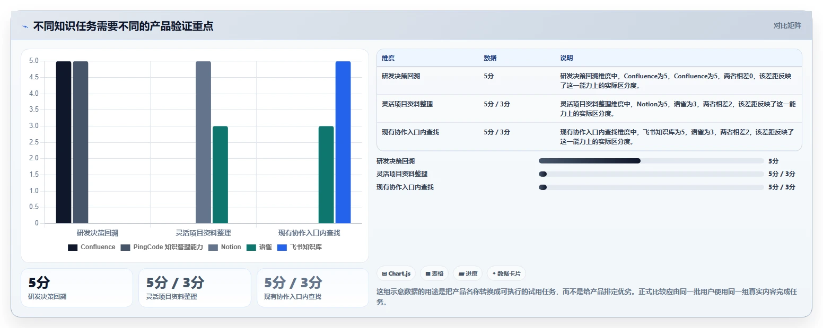This screenshot has width=823, height=328.
Task: Click the PingCode bar in 研发决策回溯
Action: tap(81, 142)
